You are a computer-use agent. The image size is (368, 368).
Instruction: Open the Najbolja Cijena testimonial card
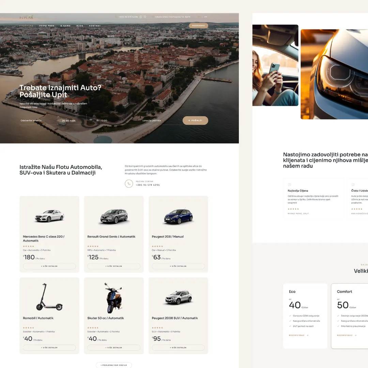pos(314,199)
